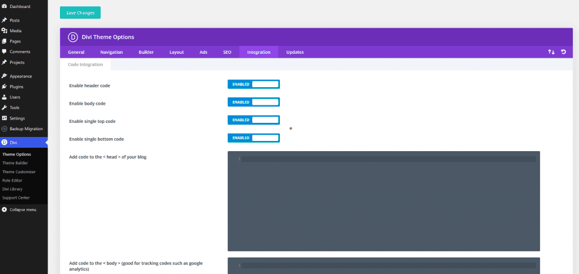The image size is (579, 274).
Task: Click the Plugins menu label
Action: click(16, 87)
